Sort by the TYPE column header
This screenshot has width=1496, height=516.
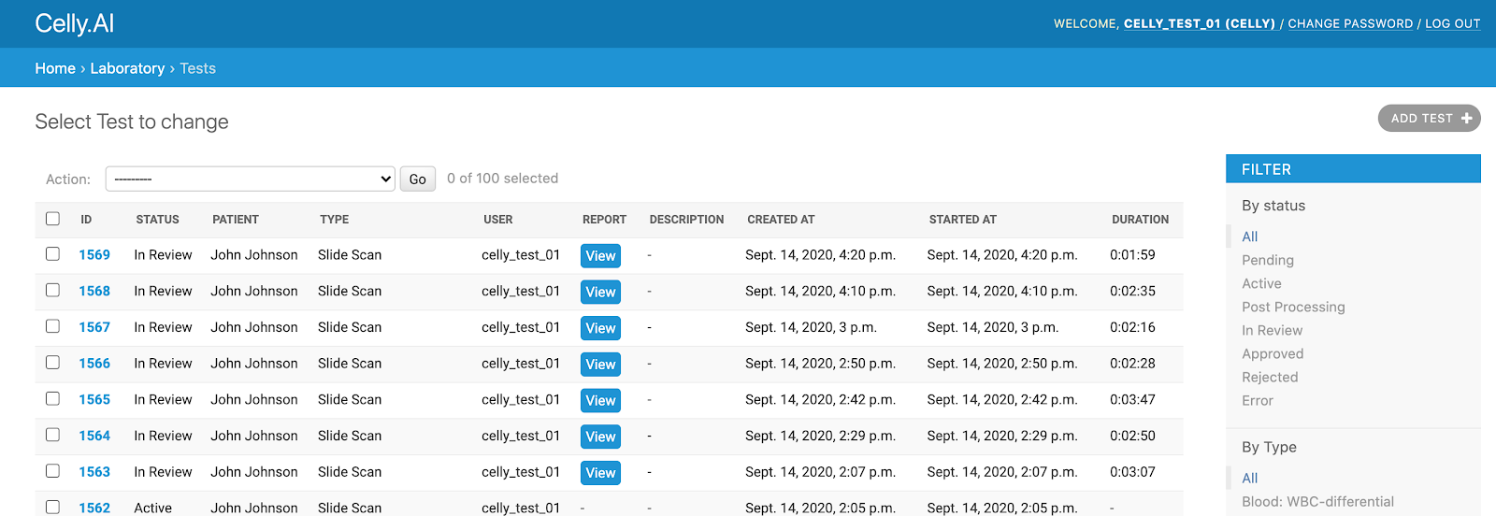tap(334, 220)
